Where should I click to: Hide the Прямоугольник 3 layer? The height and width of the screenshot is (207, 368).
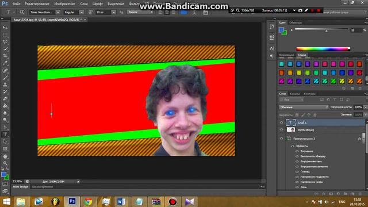coord(281,139)
